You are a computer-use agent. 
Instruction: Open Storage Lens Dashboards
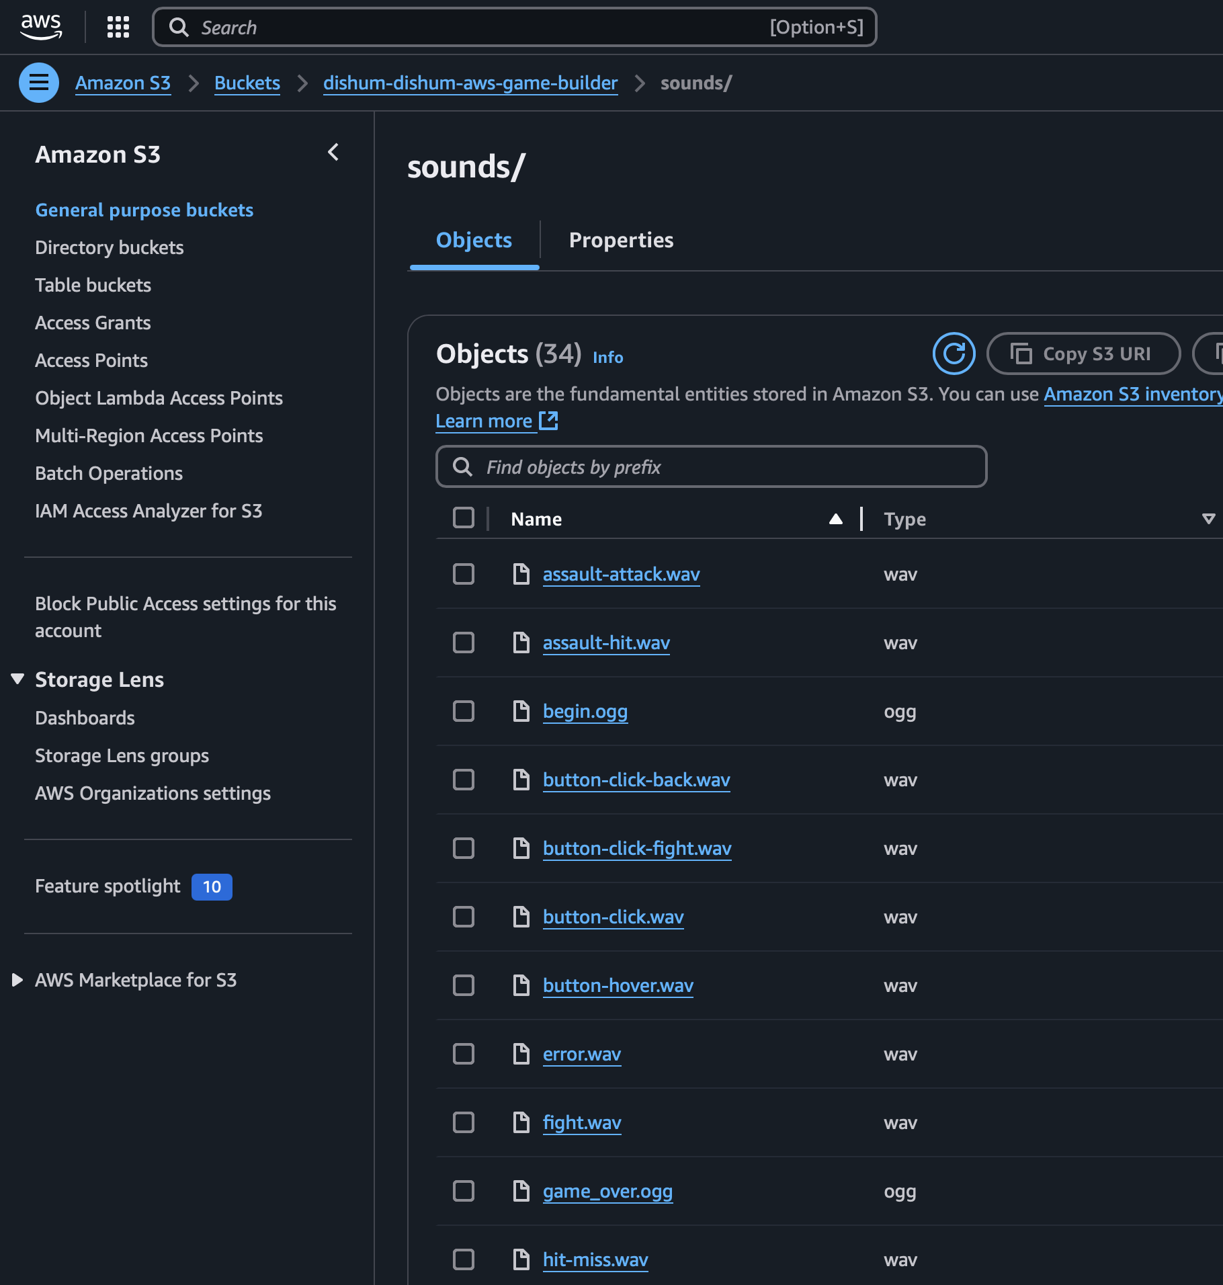(x=85, y=718)
